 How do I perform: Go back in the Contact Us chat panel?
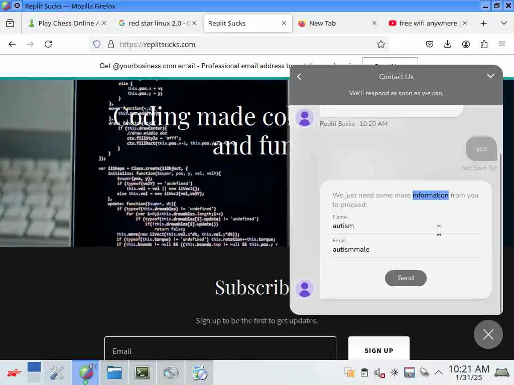(x=299, y=77)
